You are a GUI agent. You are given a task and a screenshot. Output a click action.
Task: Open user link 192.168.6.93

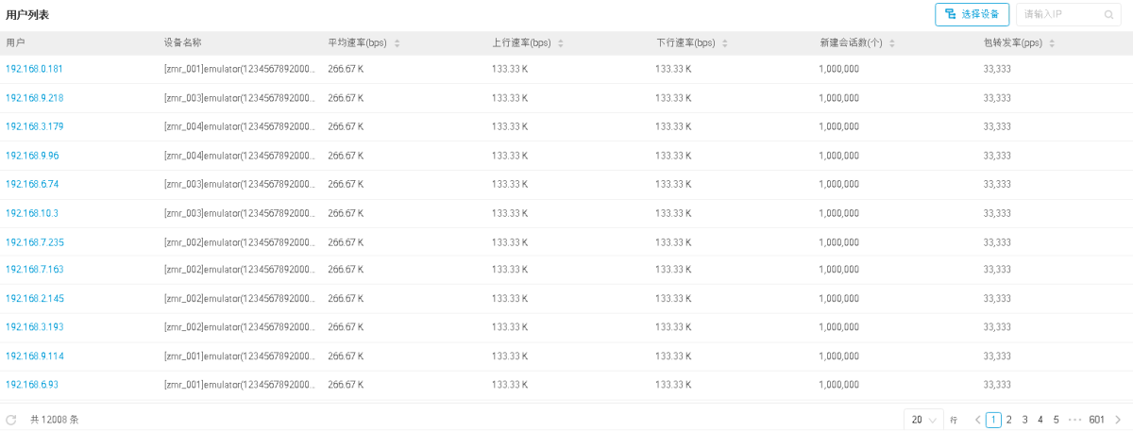click(32, 385)
